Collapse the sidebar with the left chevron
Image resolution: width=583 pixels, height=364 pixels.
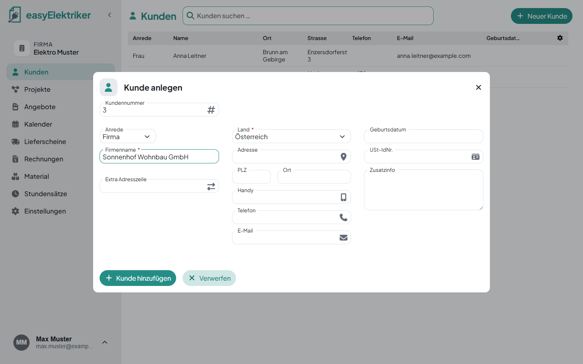click(x=109, y=15)
